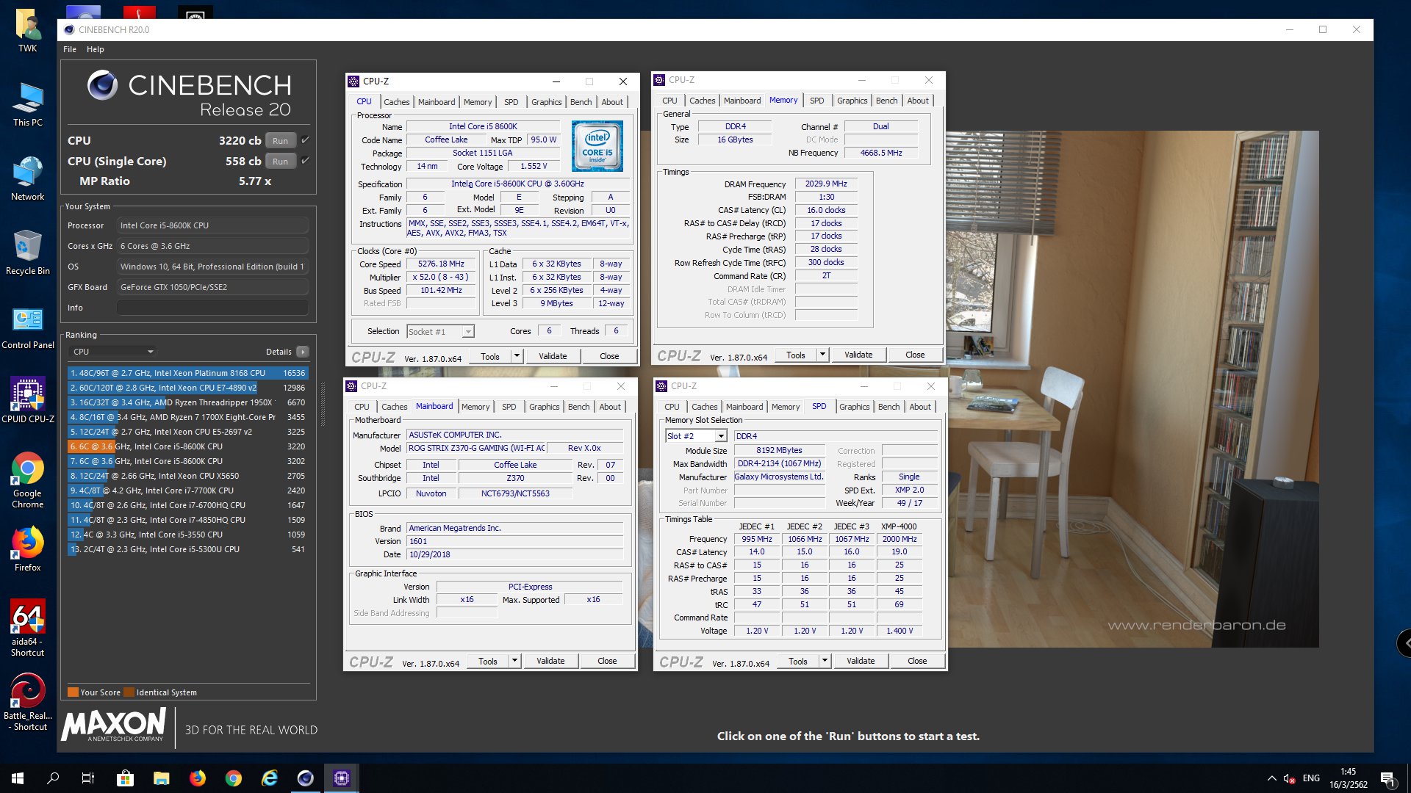
Task: Launch Firefox desktop shortcut
Action: (x=27, y=549)
